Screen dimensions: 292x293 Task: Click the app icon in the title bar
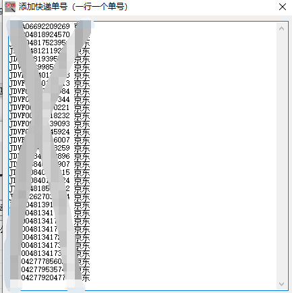pos(10,7)
